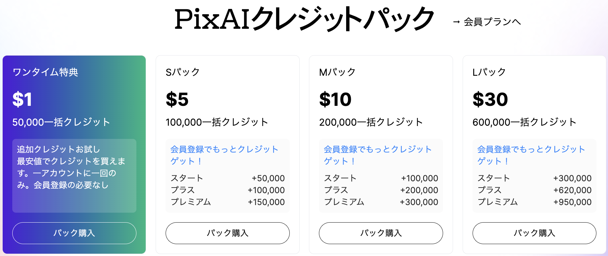Purchase the Mパック with its button
The width and height of the screenshot is (608, 256).
(381, 233)
